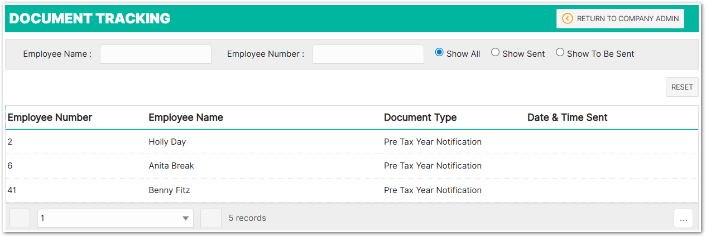
Task: Sort by the Employee Name column header
Action: click(186, 117)
